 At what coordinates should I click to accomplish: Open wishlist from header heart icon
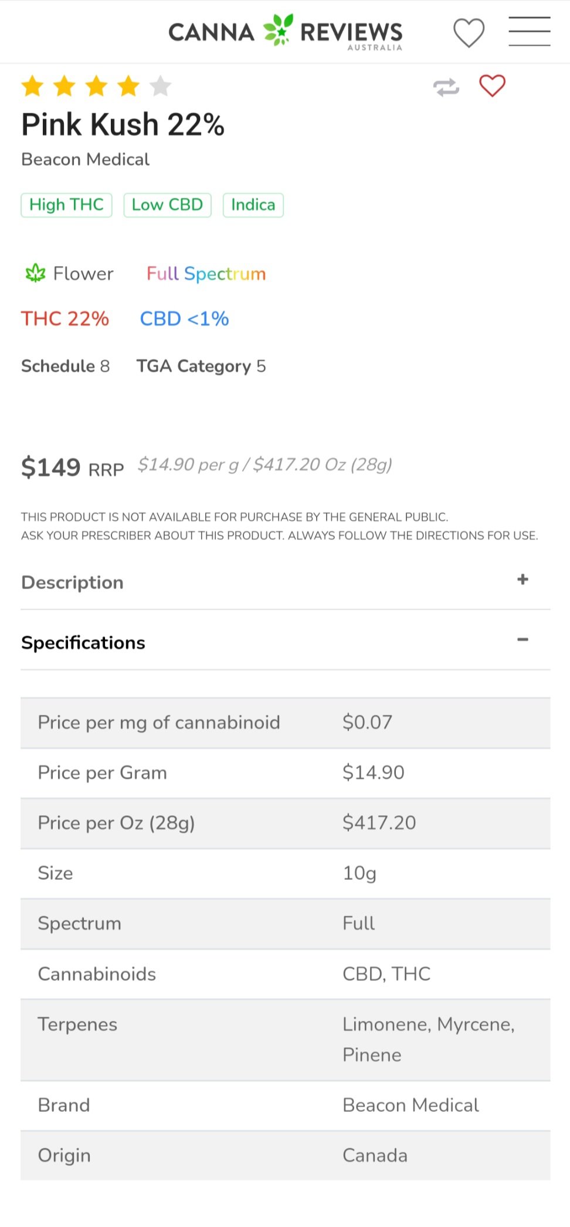pos(469,33)
